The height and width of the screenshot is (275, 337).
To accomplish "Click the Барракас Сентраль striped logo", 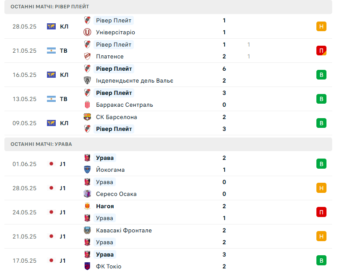I will click(x=87, y=105).
